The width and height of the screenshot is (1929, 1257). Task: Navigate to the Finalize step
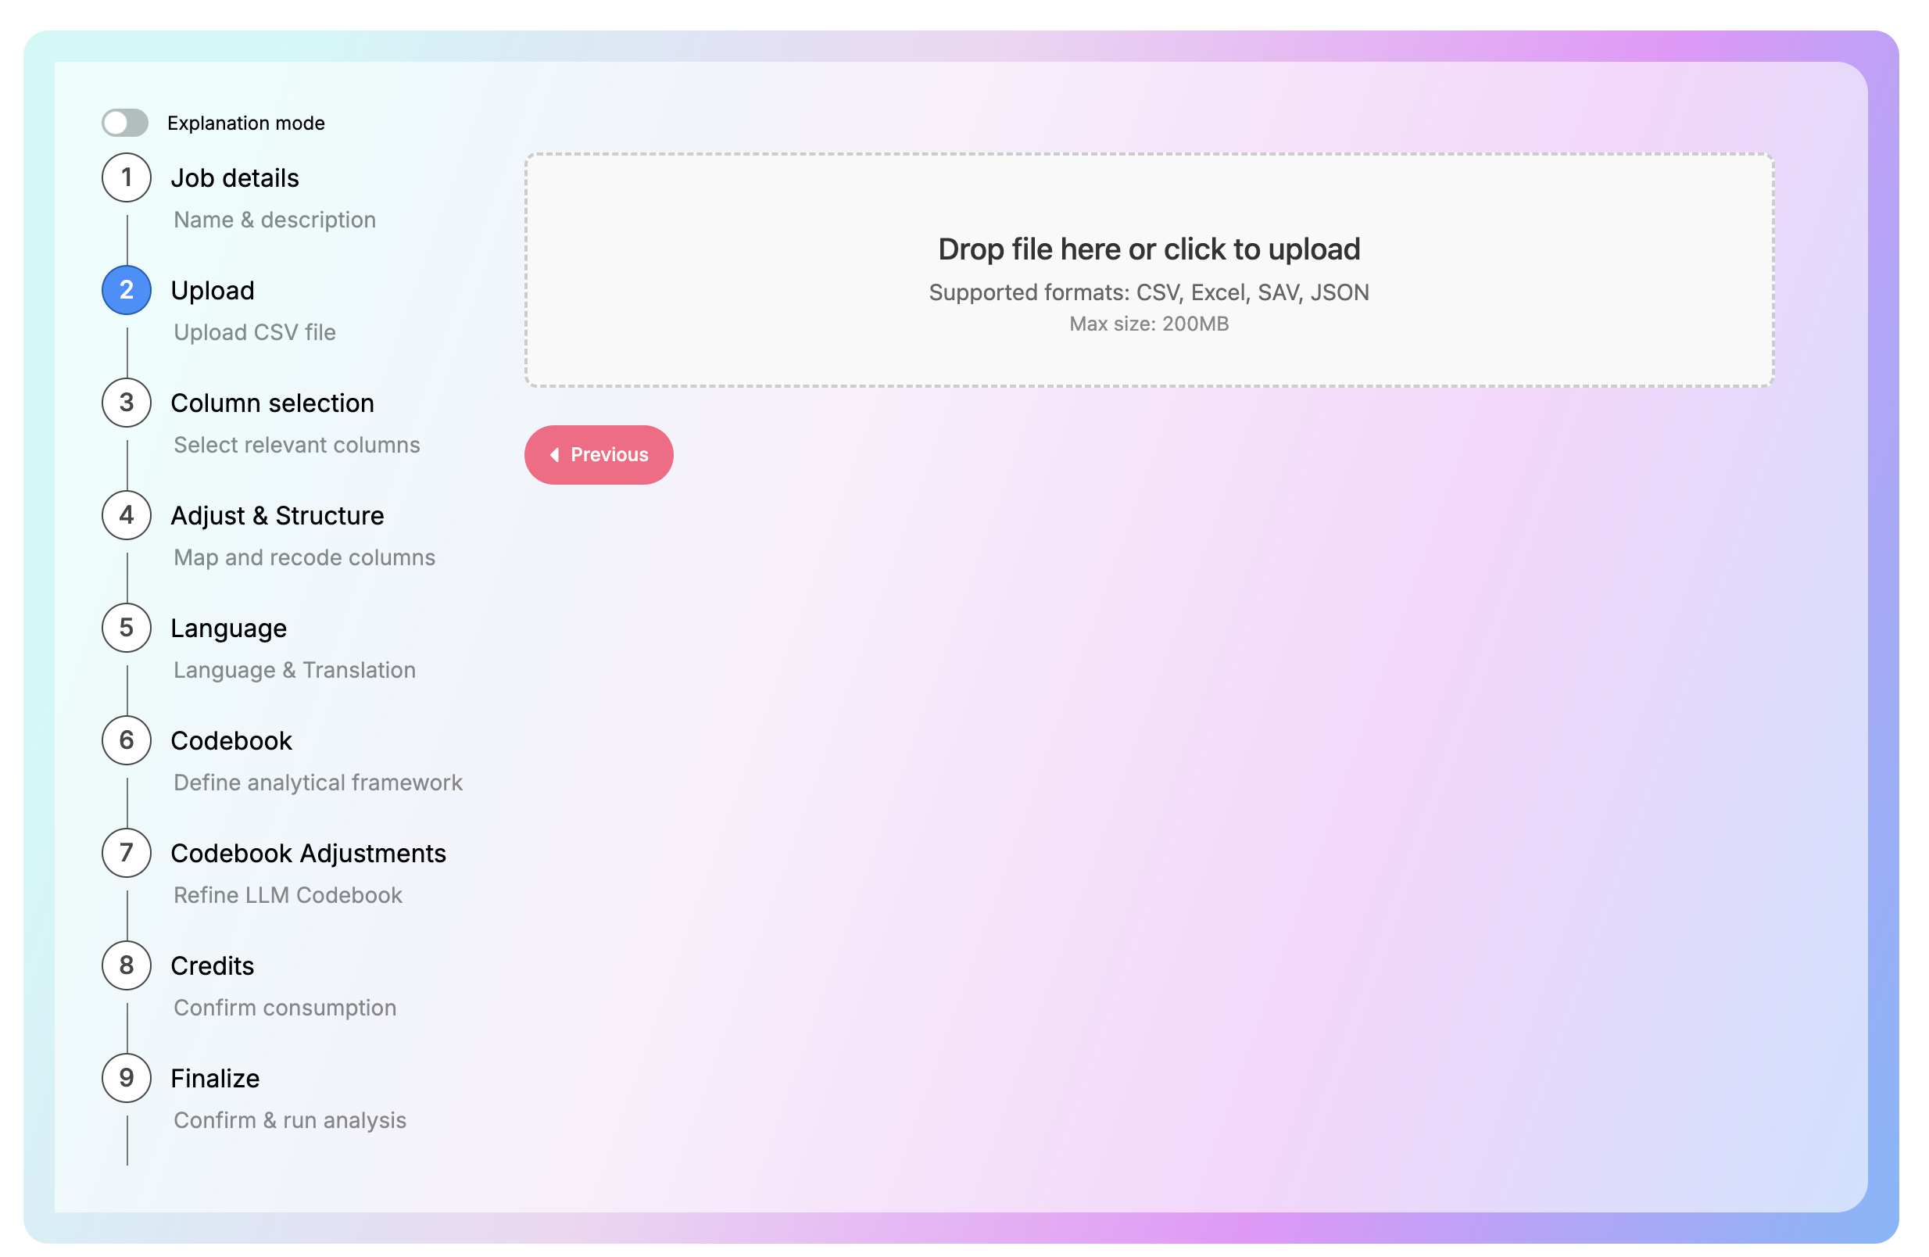[214, 1078]
